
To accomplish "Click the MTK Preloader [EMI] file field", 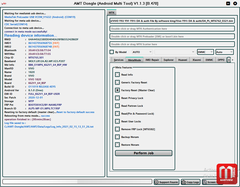I will (x=172, y=37).
